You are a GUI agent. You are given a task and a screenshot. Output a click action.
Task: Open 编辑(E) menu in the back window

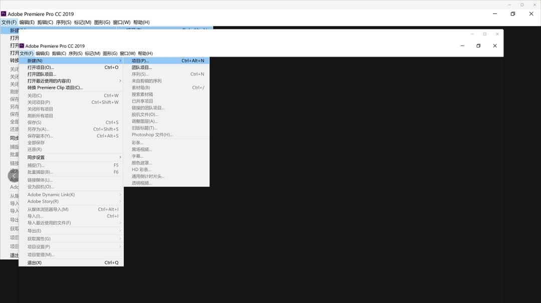27,22
